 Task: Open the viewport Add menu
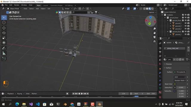pyautogui.click(x=37, y=9)
